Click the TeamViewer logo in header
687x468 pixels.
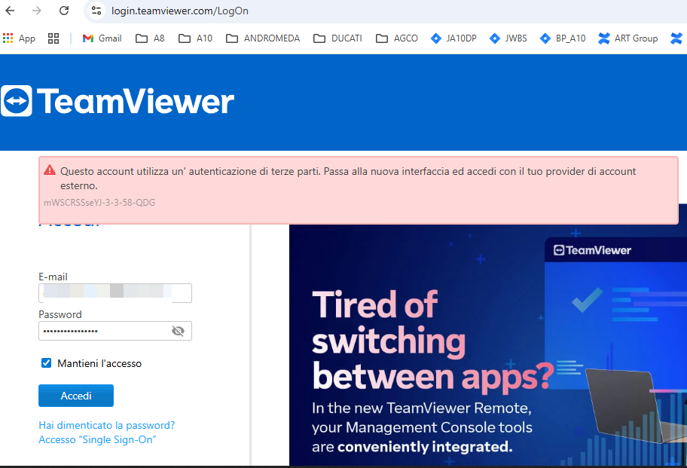(x=118, y=101)
